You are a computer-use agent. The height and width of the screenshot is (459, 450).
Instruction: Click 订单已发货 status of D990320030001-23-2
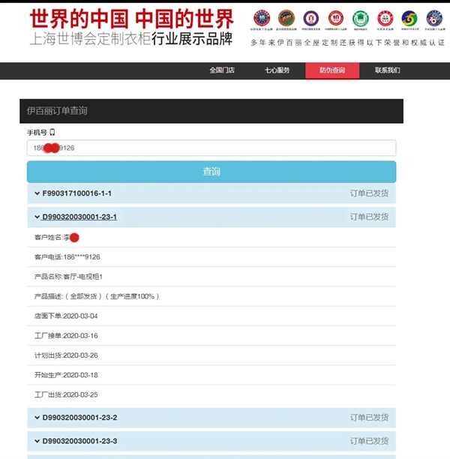pos(369,418)
